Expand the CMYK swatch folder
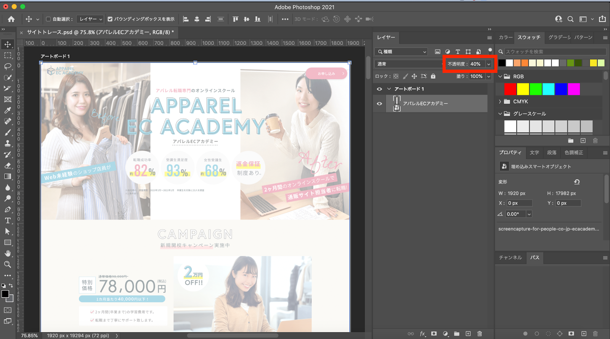Viewport: 610px width, 339px height. coord(500,102)
